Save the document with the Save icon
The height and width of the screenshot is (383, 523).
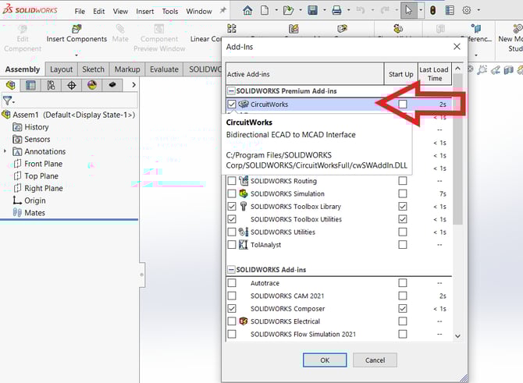click(312, 11)
